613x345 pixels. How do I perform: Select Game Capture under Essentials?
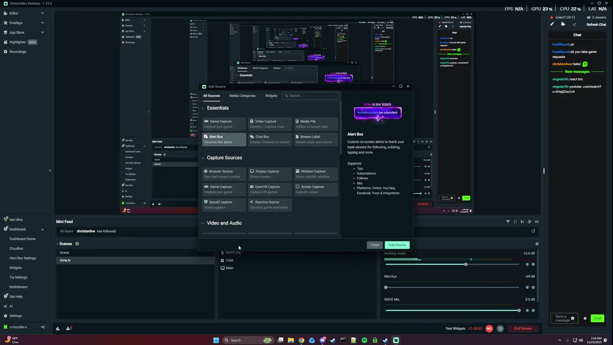point(224,124)
